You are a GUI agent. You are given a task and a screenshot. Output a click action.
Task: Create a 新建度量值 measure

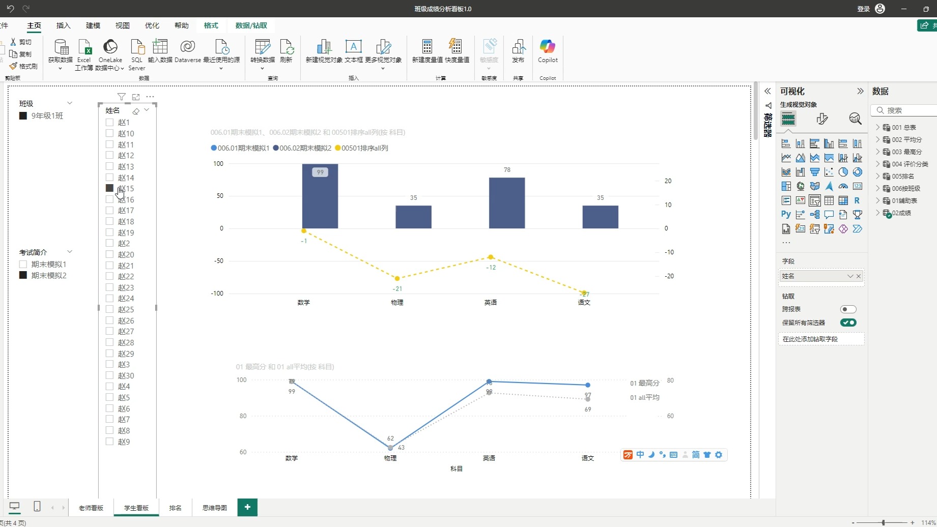(x=427, y=51)
